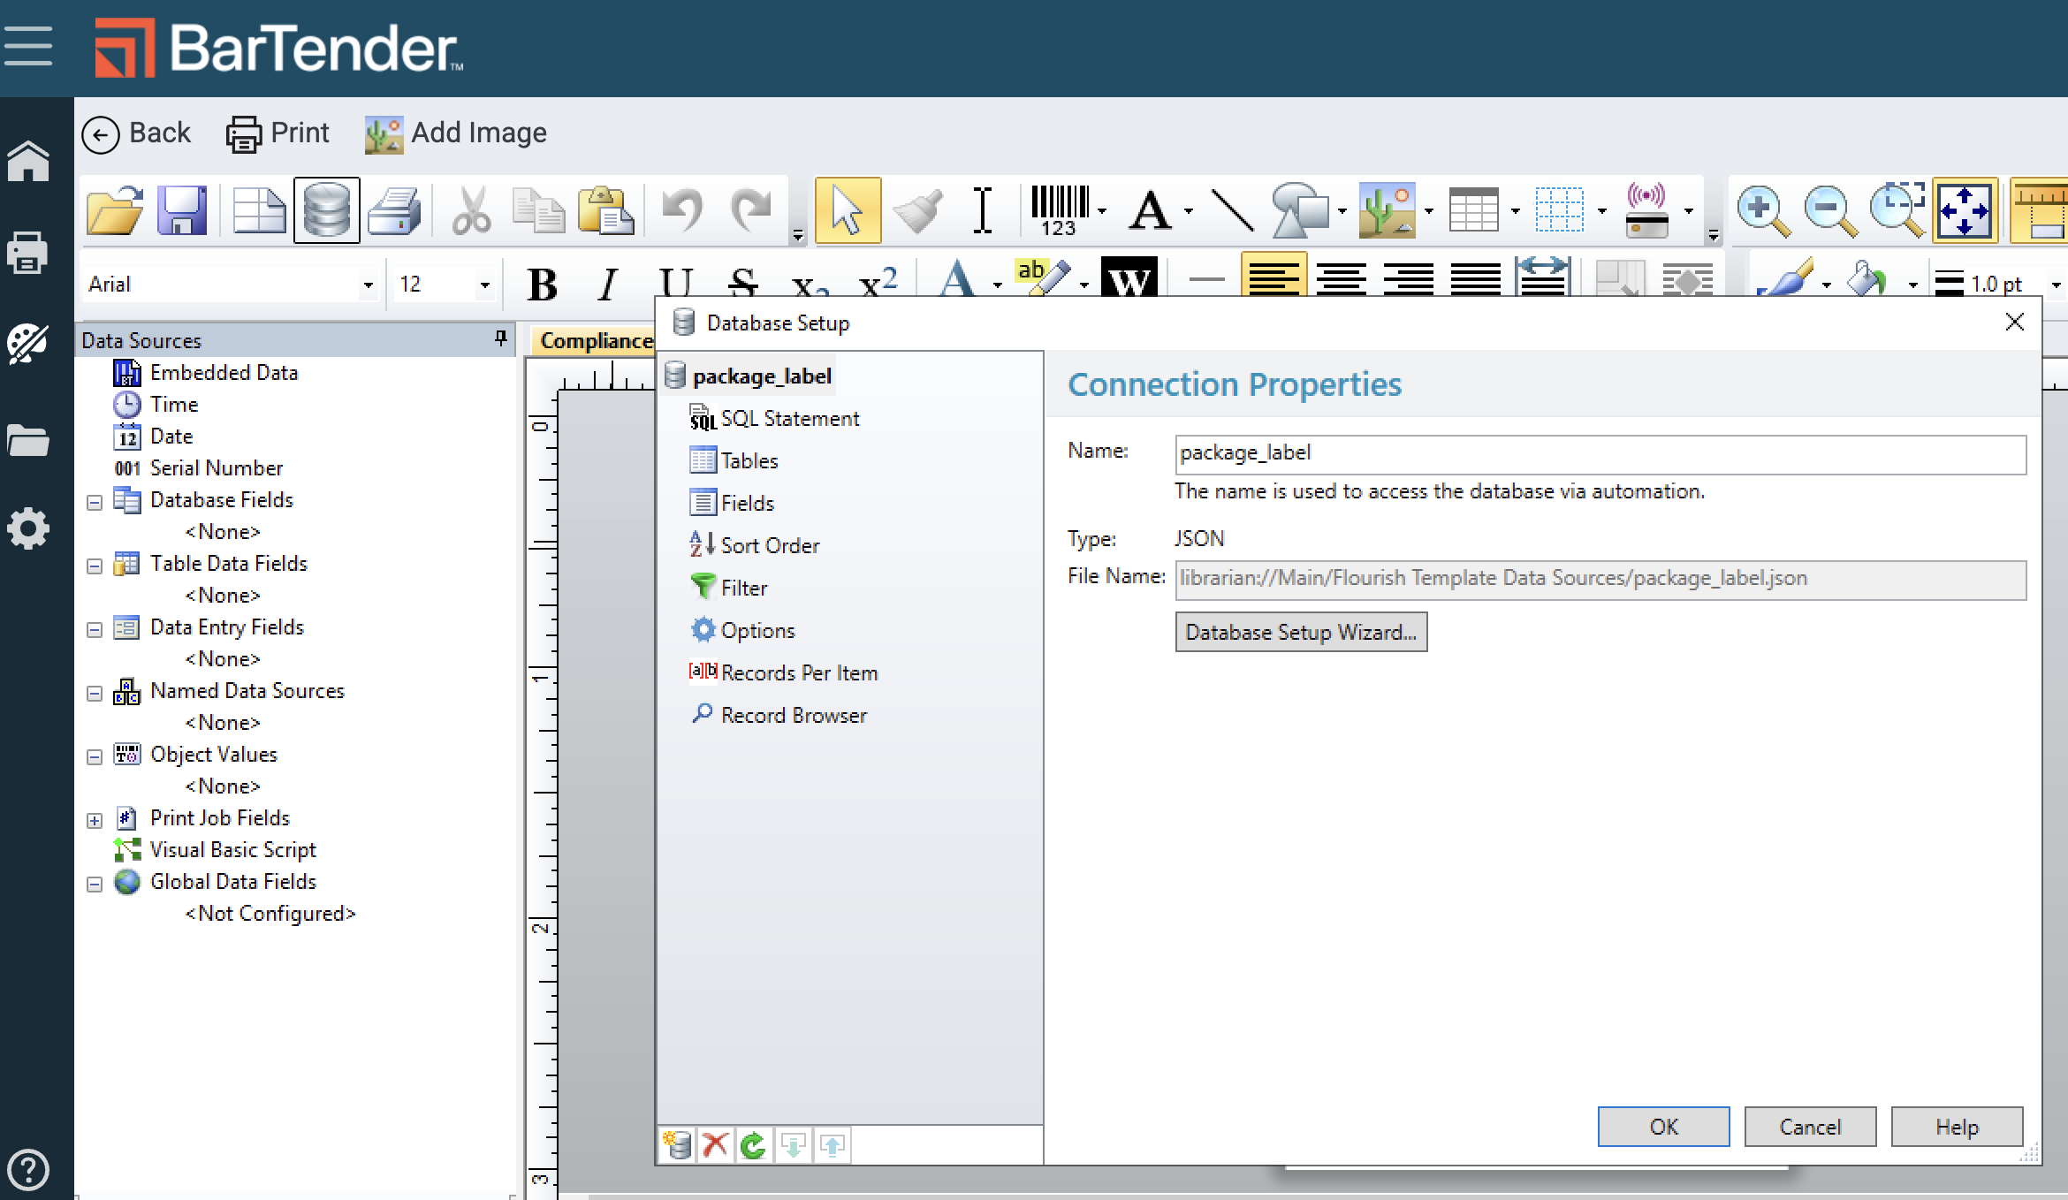Collapse the Database Fields tree node
2068x1200 pixels.
95,502
